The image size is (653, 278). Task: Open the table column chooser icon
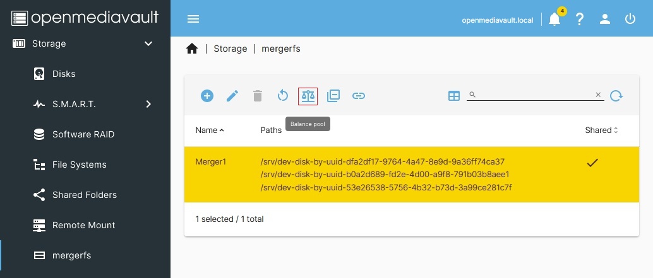pyautogui.click(x=454, y=96)
